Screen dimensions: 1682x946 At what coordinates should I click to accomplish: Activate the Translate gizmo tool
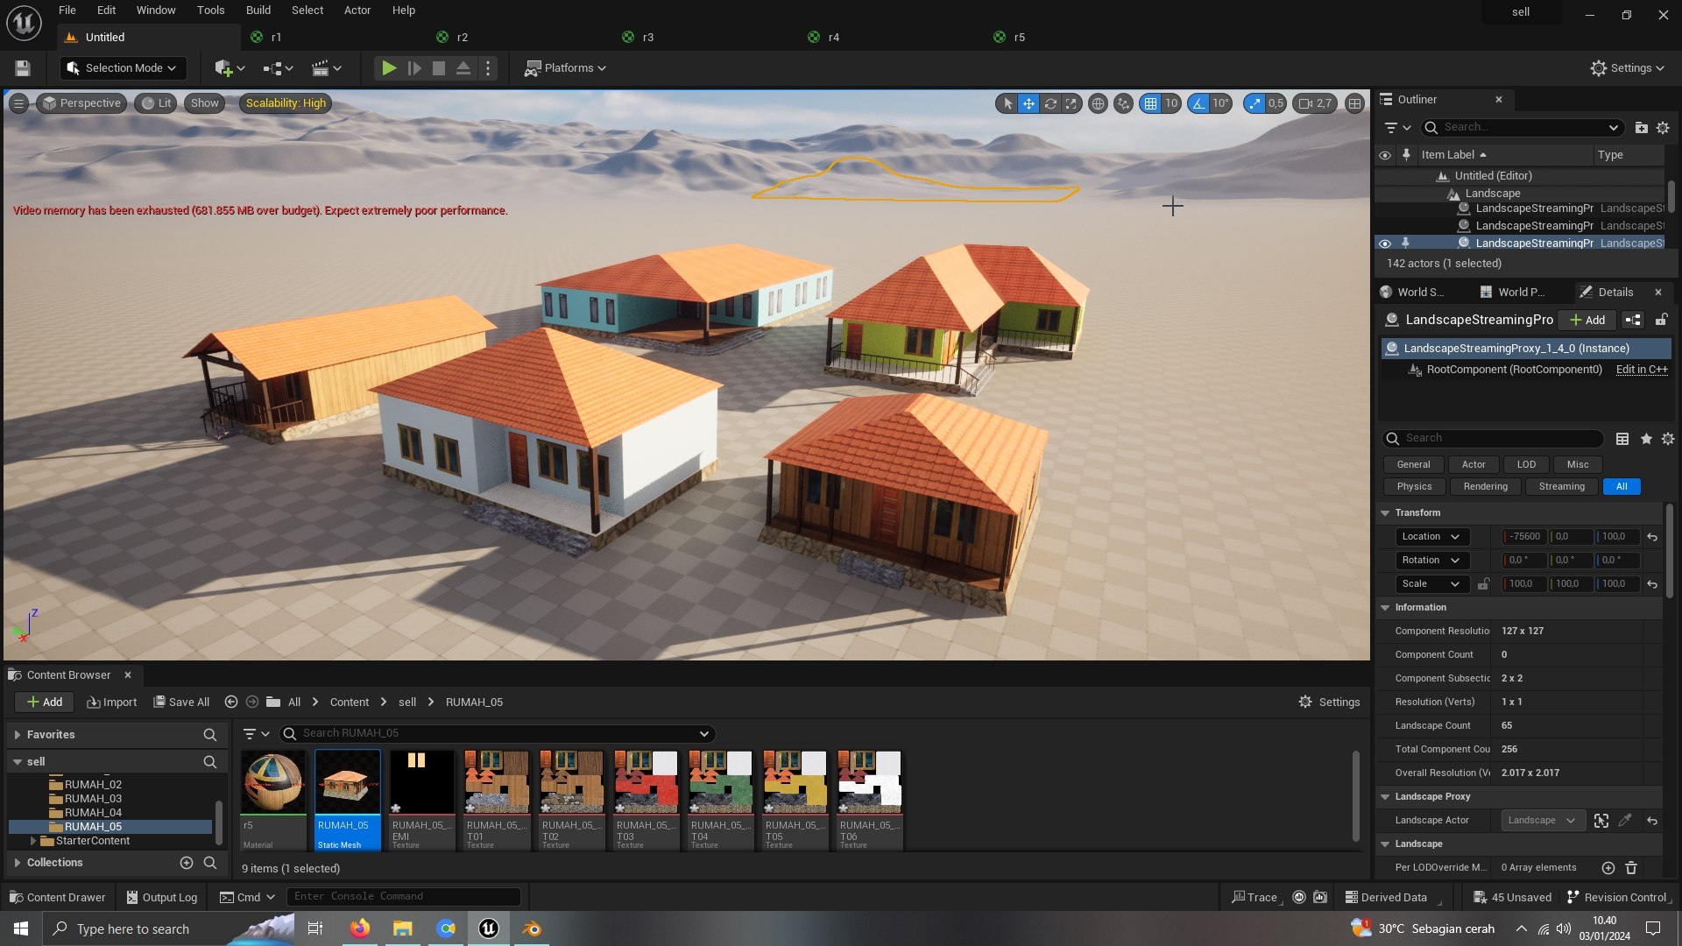[x=1028, y=103]
